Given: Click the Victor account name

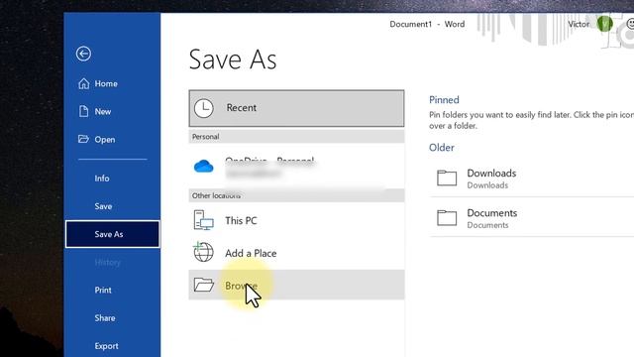Looking at the screenshot, I should point(579,24).
